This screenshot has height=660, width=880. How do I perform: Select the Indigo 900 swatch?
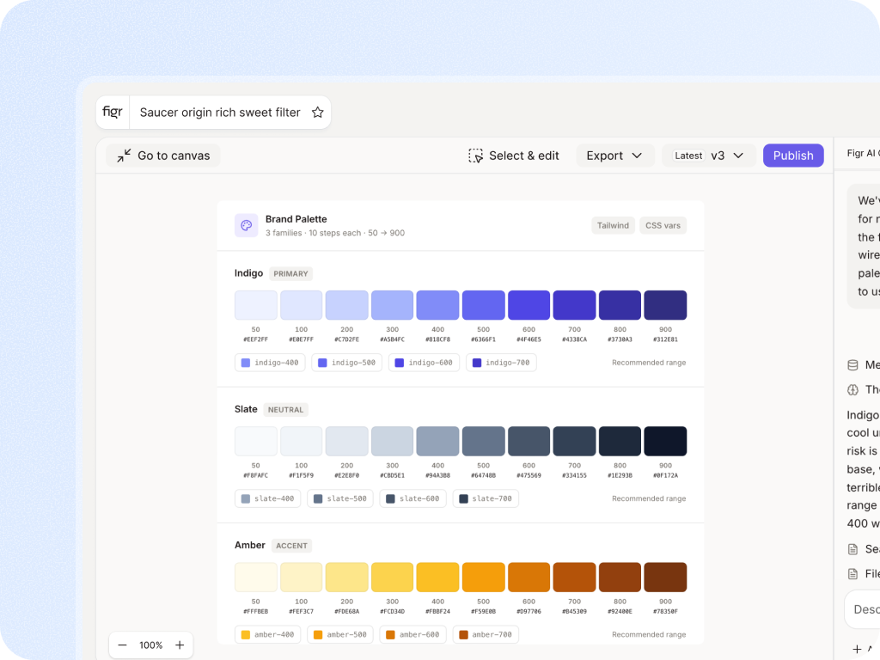click(x=666, y=305)
